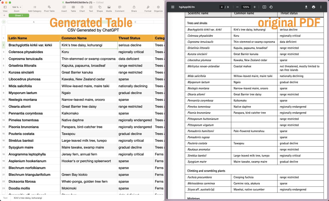Image resolution: width=329 pixels, height=201 pixels.
Task: Click the PDF page number field showing 4
Action: [222, 7]
